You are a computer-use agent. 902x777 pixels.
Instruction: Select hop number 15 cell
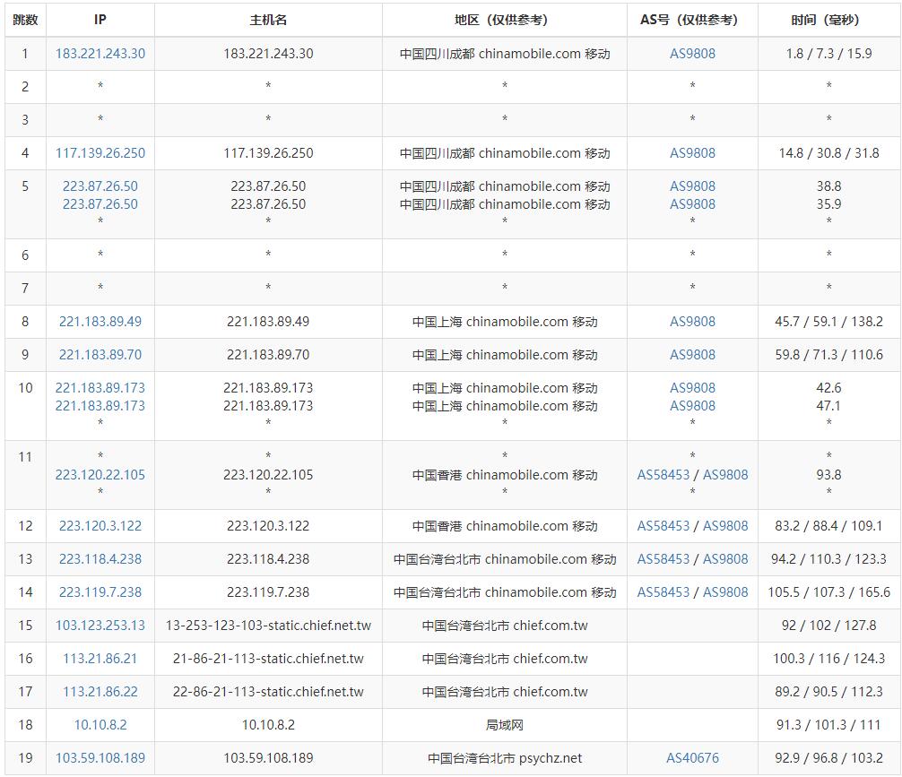click(x=25, y=626)
